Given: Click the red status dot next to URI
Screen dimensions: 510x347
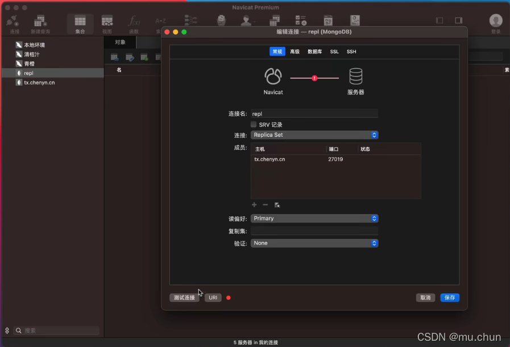Looking at the screenshot, I should pyautogui.click(x=229, y=298).
